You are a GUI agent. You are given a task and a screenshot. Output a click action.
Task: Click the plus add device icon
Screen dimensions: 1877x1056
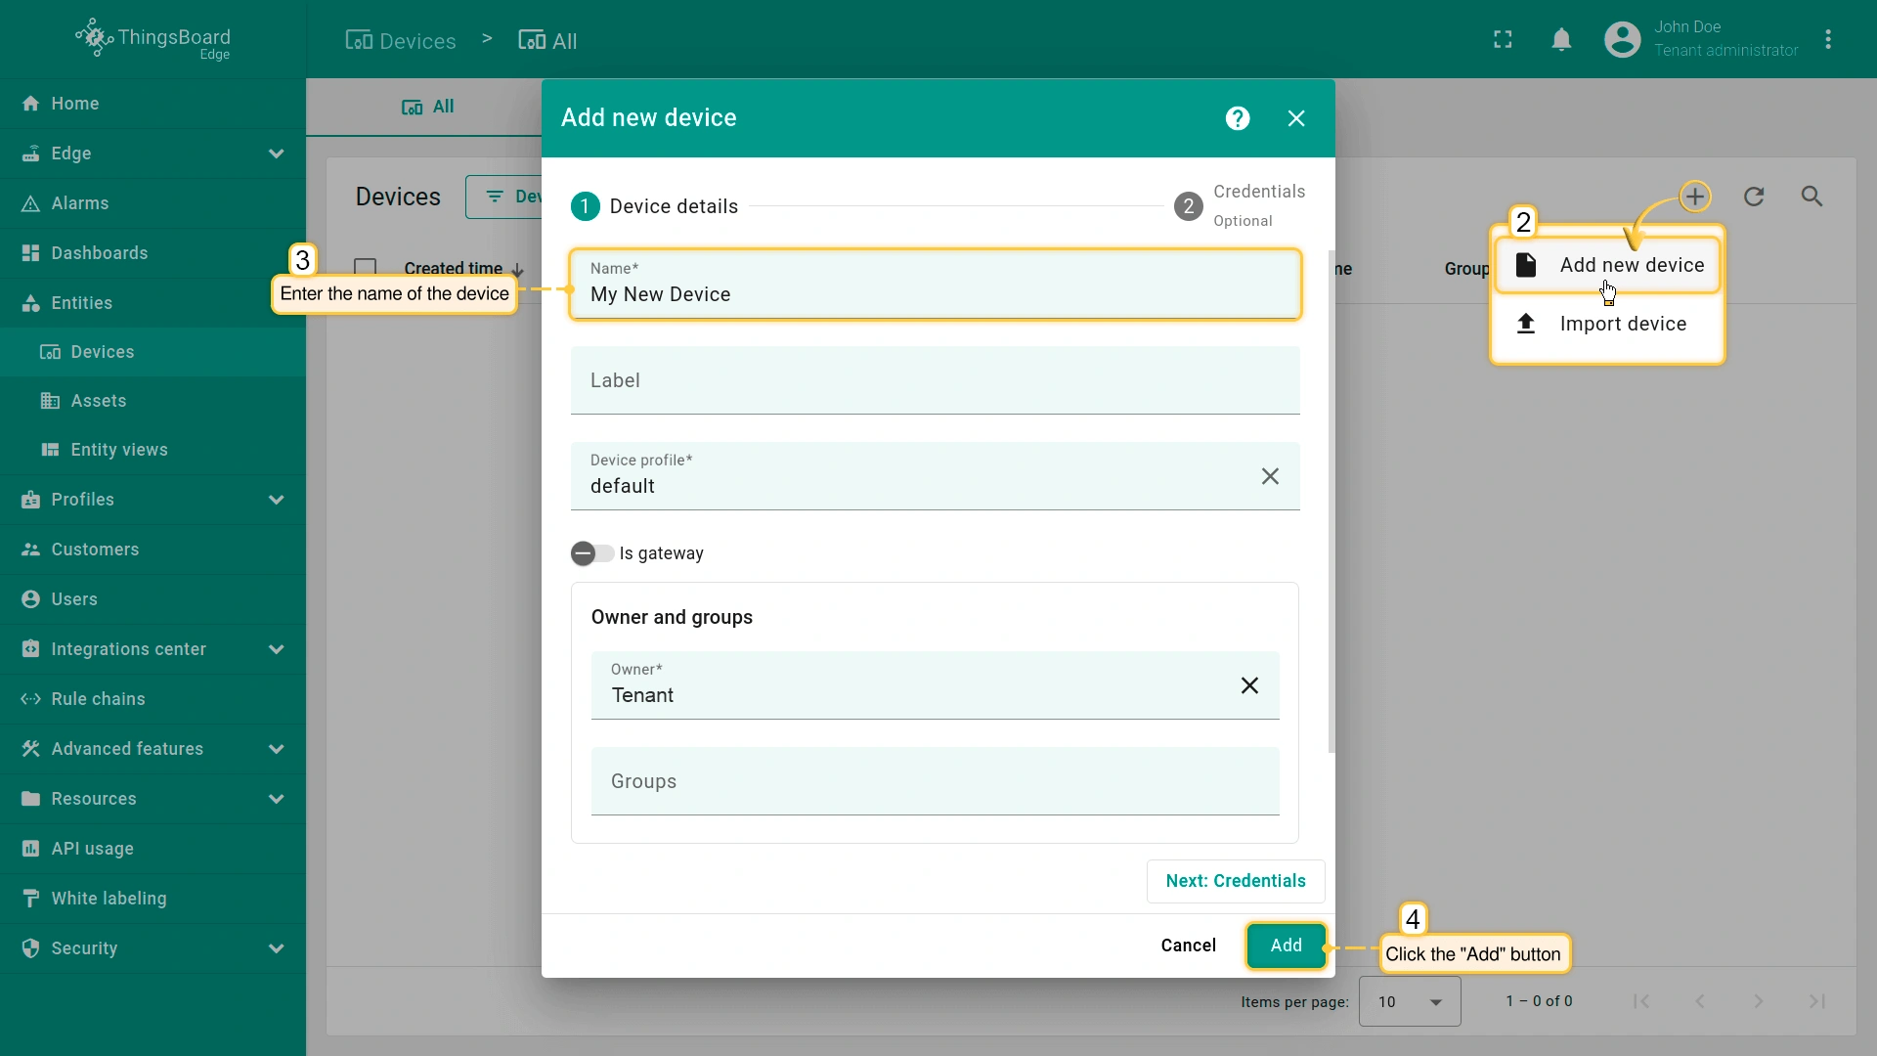tap(1695, 197)
